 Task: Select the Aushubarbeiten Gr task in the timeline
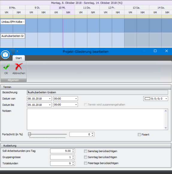pos(13,36)
